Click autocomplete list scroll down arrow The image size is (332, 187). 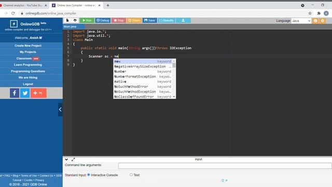[174, 97]
